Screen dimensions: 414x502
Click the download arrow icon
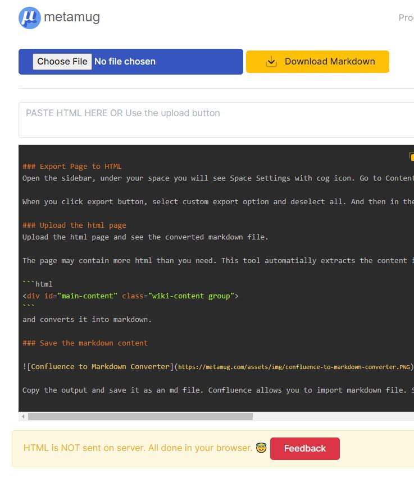tap(271, 62)
